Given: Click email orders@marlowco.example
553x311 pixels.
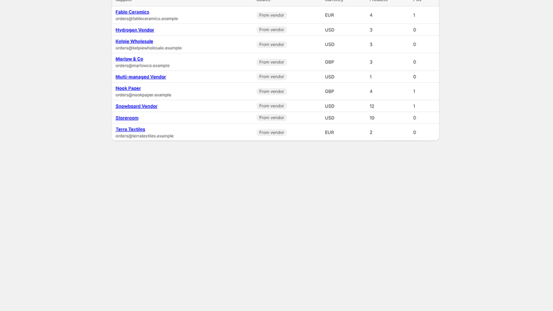Looking at the screenshot, I should pos(142,65).
